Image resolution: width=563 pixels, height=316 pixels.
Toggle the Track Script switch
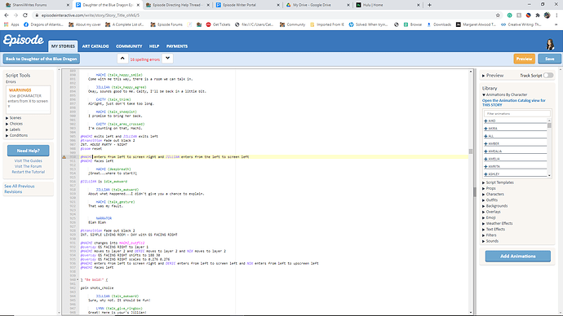coord(548,75)
